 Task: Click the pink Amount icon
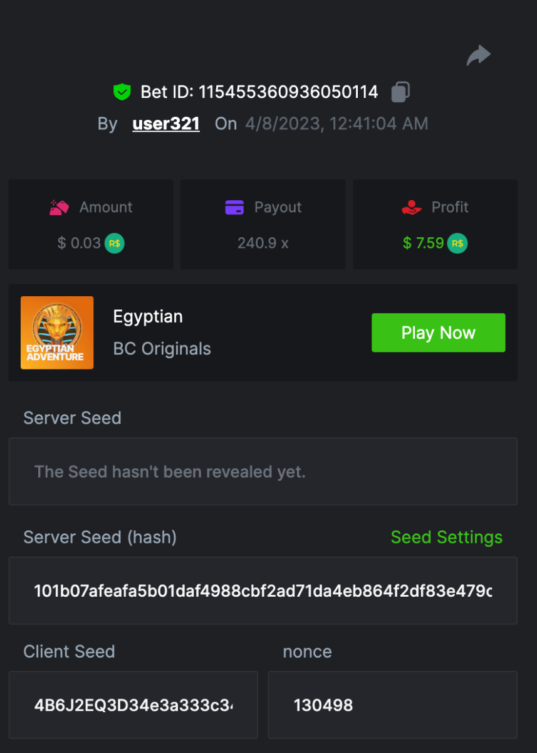click(x=59, y=208)
